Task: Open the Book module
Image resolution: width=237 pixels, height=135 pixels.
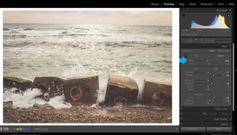Action: pos(193,4)
